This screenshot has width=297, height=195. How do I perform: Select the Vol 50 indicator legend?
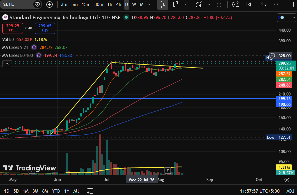[x=8, y=40]
